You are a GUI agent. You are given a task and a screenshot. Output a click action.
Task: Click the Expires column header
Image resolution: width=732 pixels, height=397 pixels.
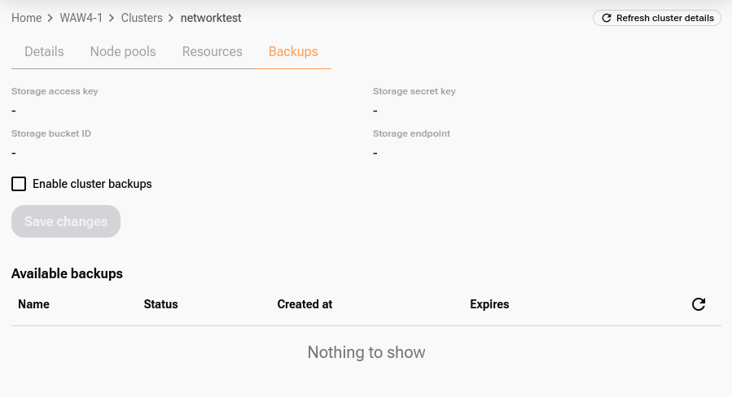click(x=489, y=304)
